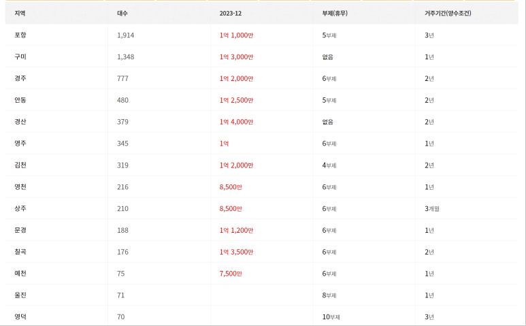Click 1년 in the 구미 row
526x326 pixels.
click(429, 57)
